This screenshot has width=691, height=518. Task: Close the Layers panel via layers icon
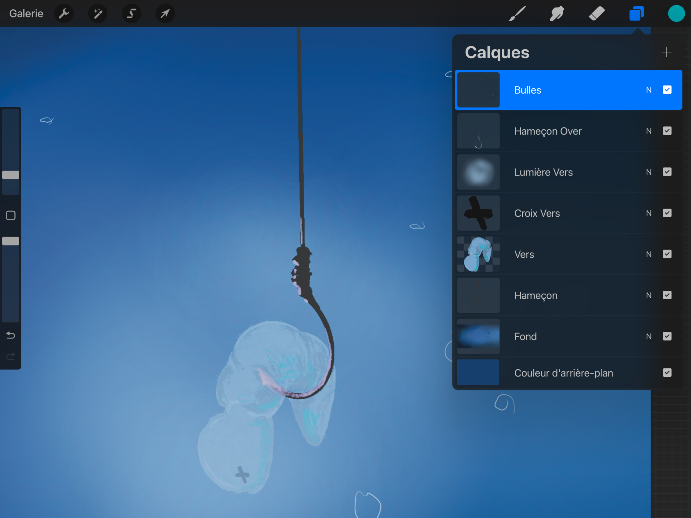coord(636,14)
